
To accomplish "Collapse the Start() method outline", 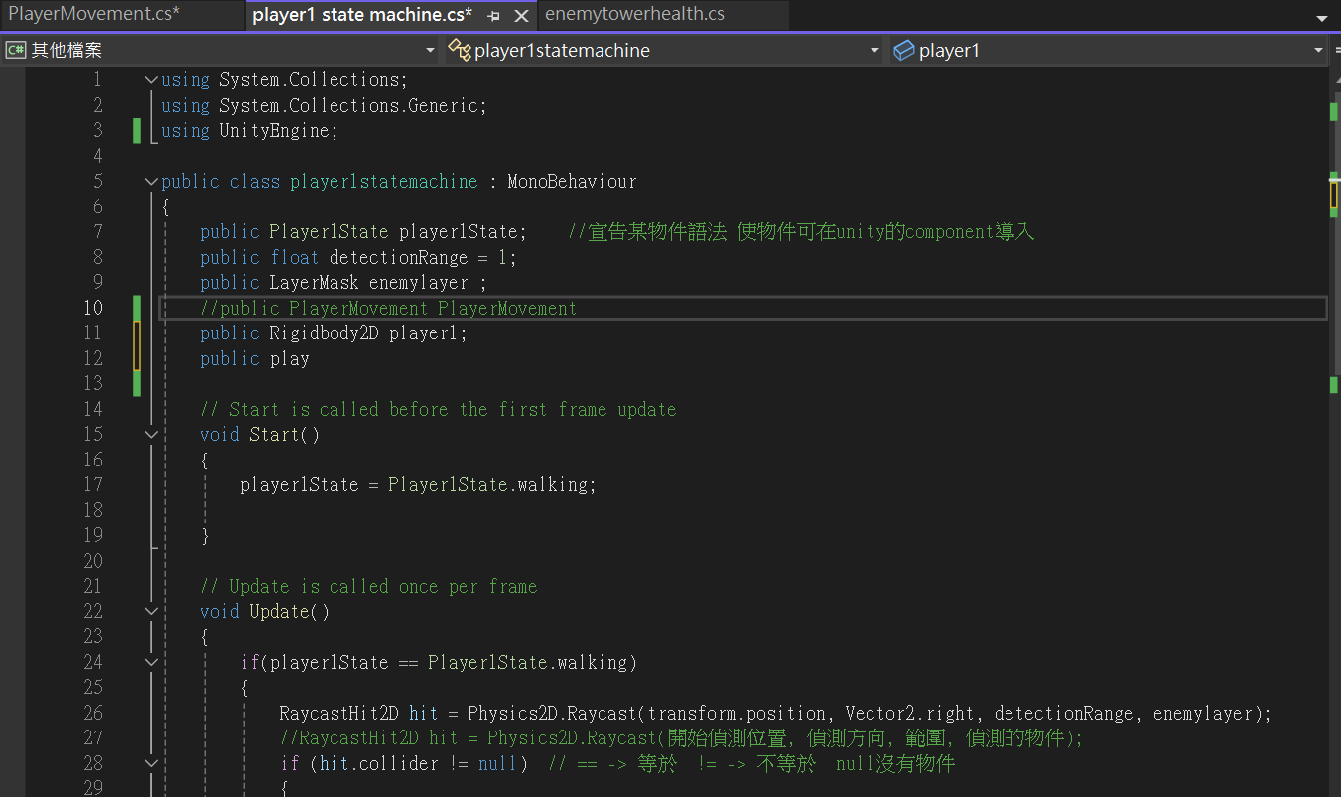I will 150,435.
